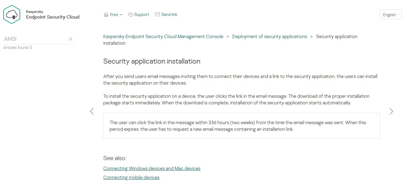The image size is (405, 185).
Task: Open the Support link
Action: [x=142, y=14]
